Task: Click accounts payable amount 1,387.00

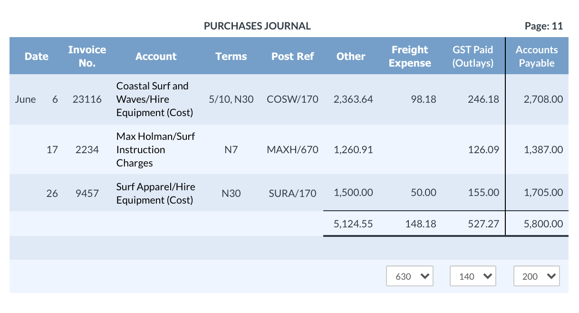Action: (x=543, y=150)
